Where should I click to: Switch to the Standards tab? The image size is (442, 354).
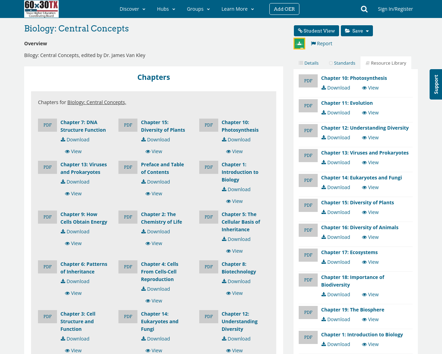point(342,63)
